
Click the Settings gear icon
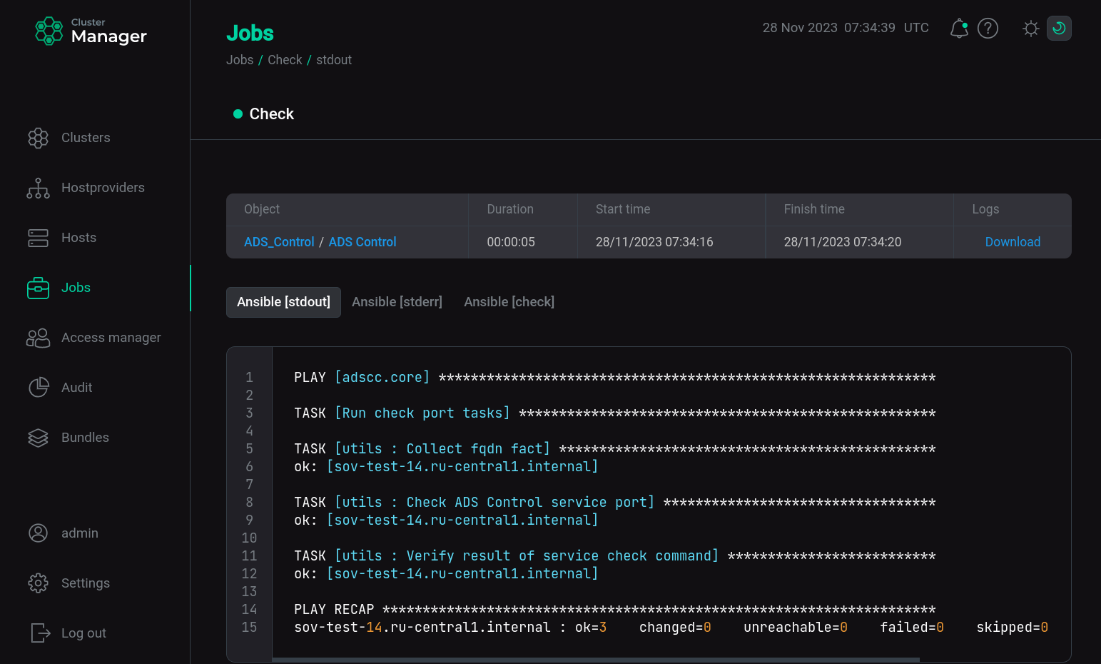(x=38, y=583)
